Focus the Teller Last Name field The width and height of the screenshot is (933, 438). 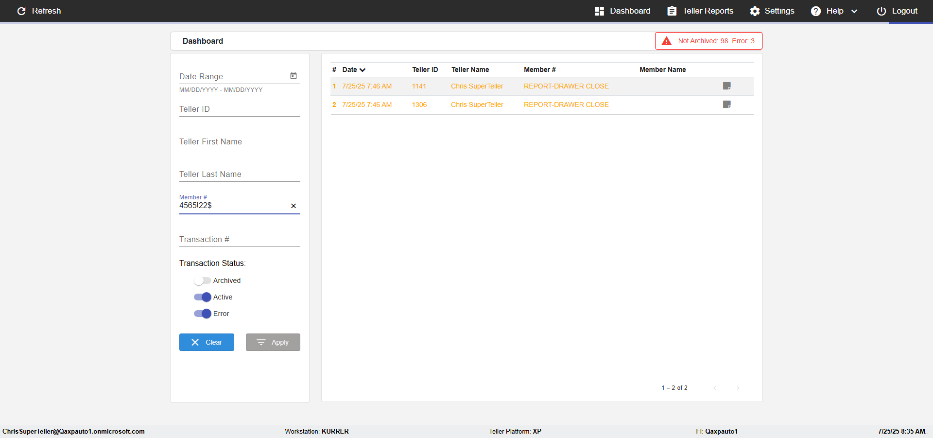pos(240,174)
